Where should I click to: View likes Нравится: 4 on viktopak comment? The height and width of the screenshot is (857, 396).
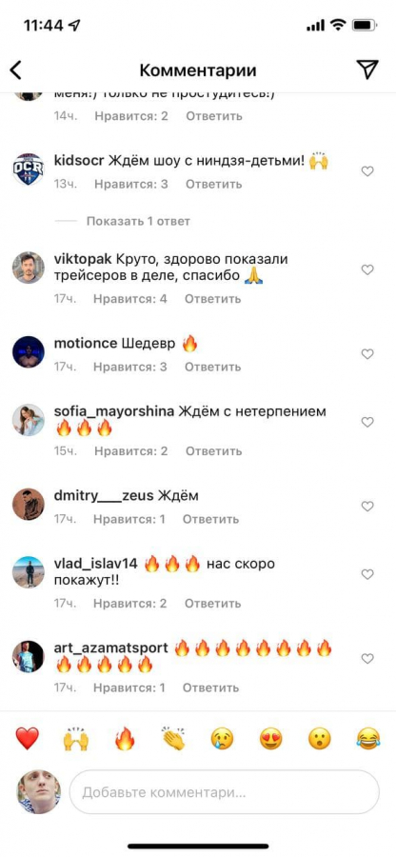[130, 299]
